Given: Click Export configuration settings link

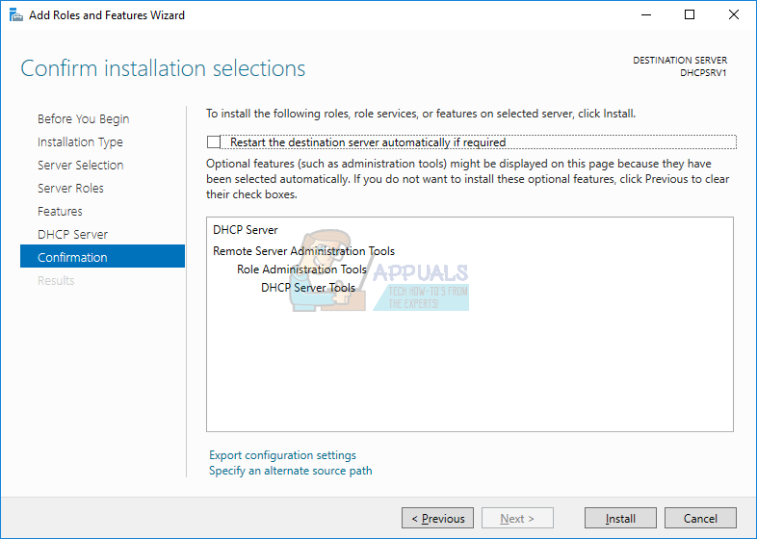Looking at the screenshot, I should click(x=282, y=455).
